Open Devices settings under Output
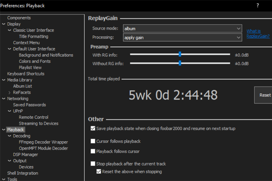Screen dimensions: 272x181 (x=26, y=167)
